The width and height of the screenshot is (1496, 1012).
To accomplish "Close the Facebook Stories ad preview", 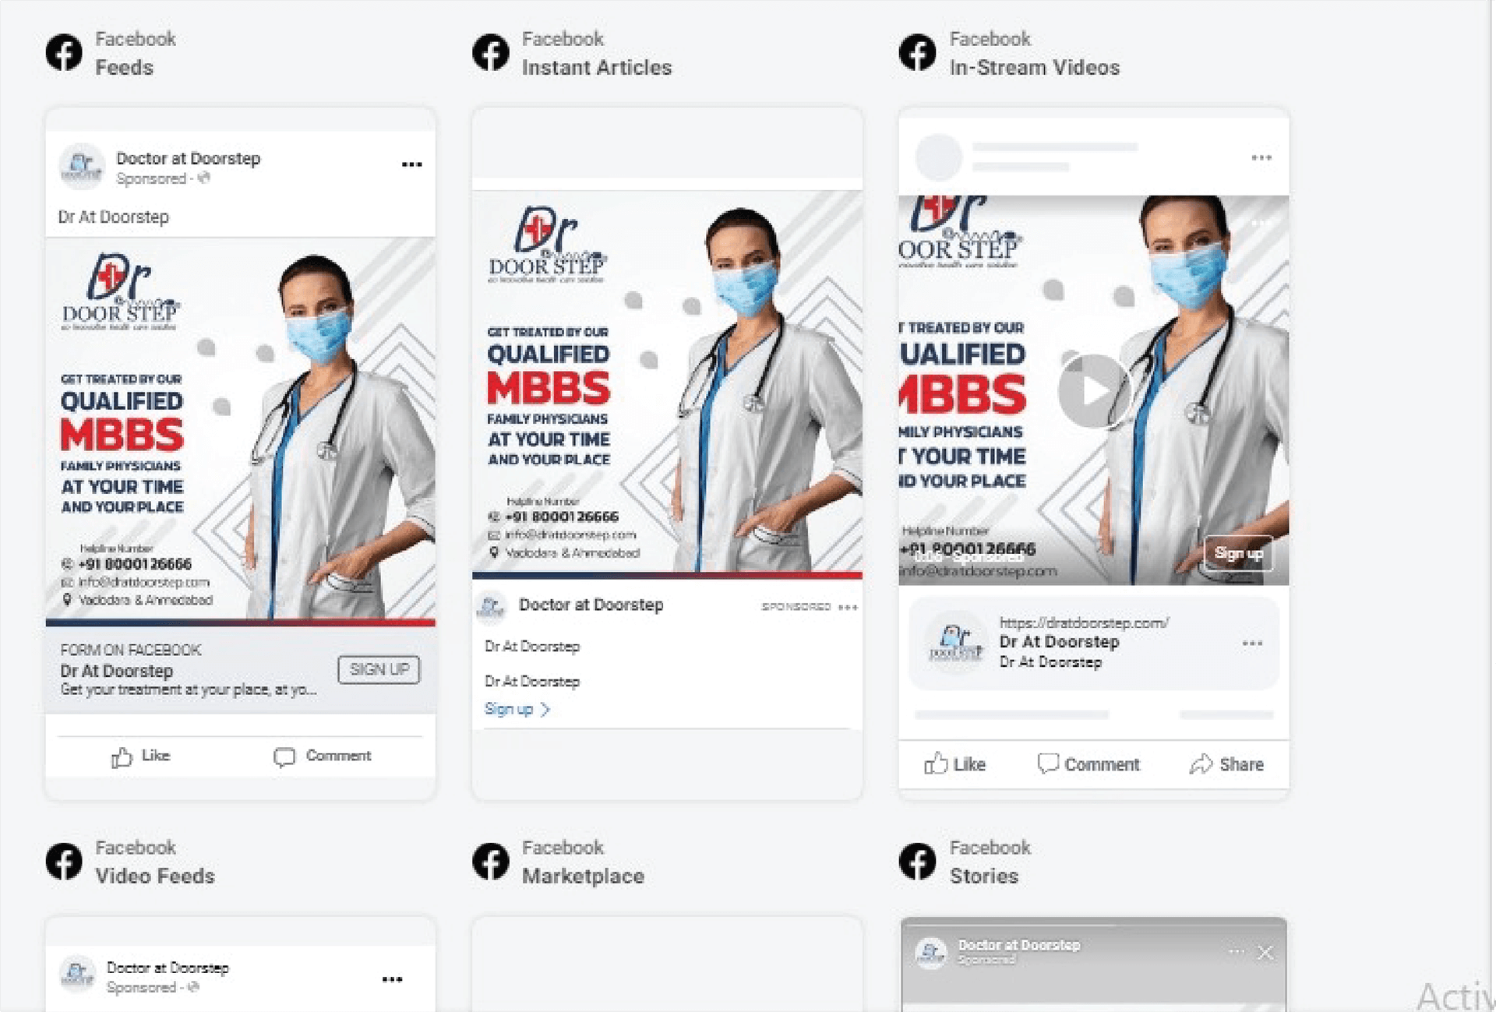I will [x=1265, y=952].
